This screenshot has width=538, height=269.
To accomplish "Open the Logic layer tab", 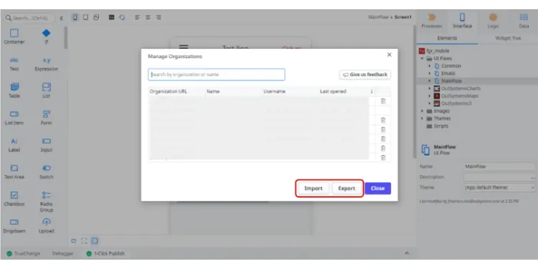I will click(493, 21).
